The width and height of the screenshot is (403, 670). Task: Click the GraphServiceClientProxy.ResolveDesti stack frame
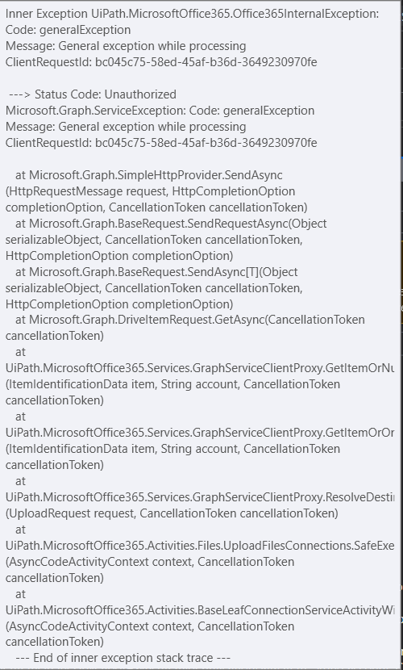pos(200,497)
